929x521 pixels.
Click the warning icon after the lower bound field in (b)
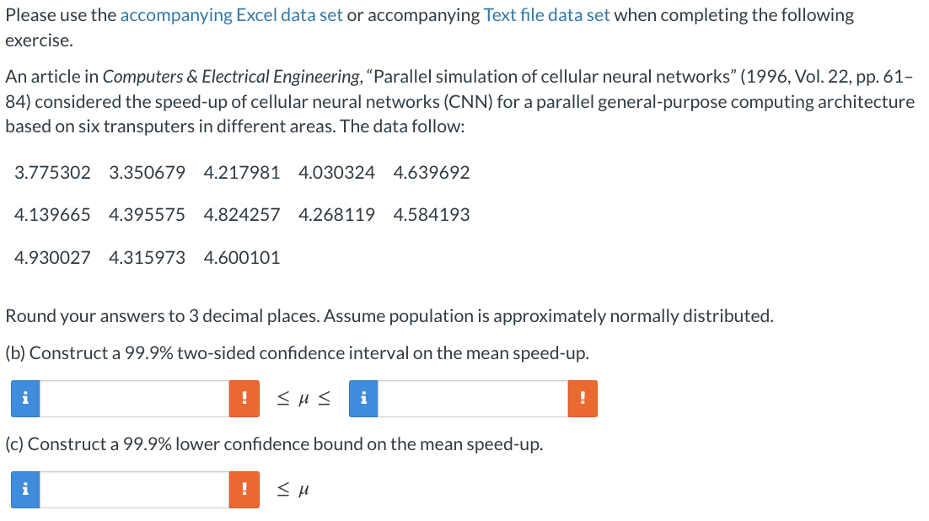pyautogui.click(x=244, y=399)
